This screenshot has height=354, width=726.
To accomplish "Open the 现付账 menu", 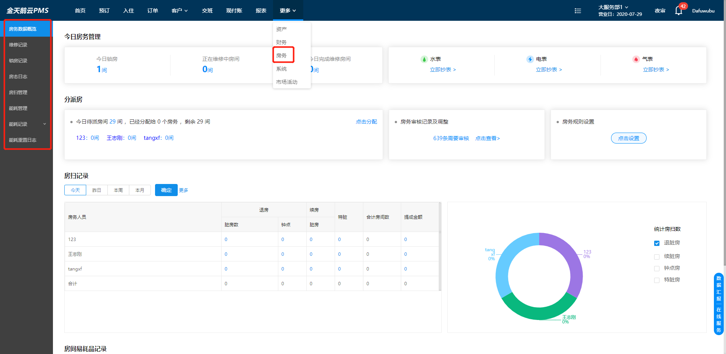I will [x=234, y=11].
